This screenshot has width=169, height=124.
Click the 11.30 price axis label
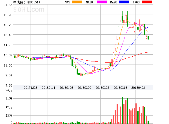point(8,65)
